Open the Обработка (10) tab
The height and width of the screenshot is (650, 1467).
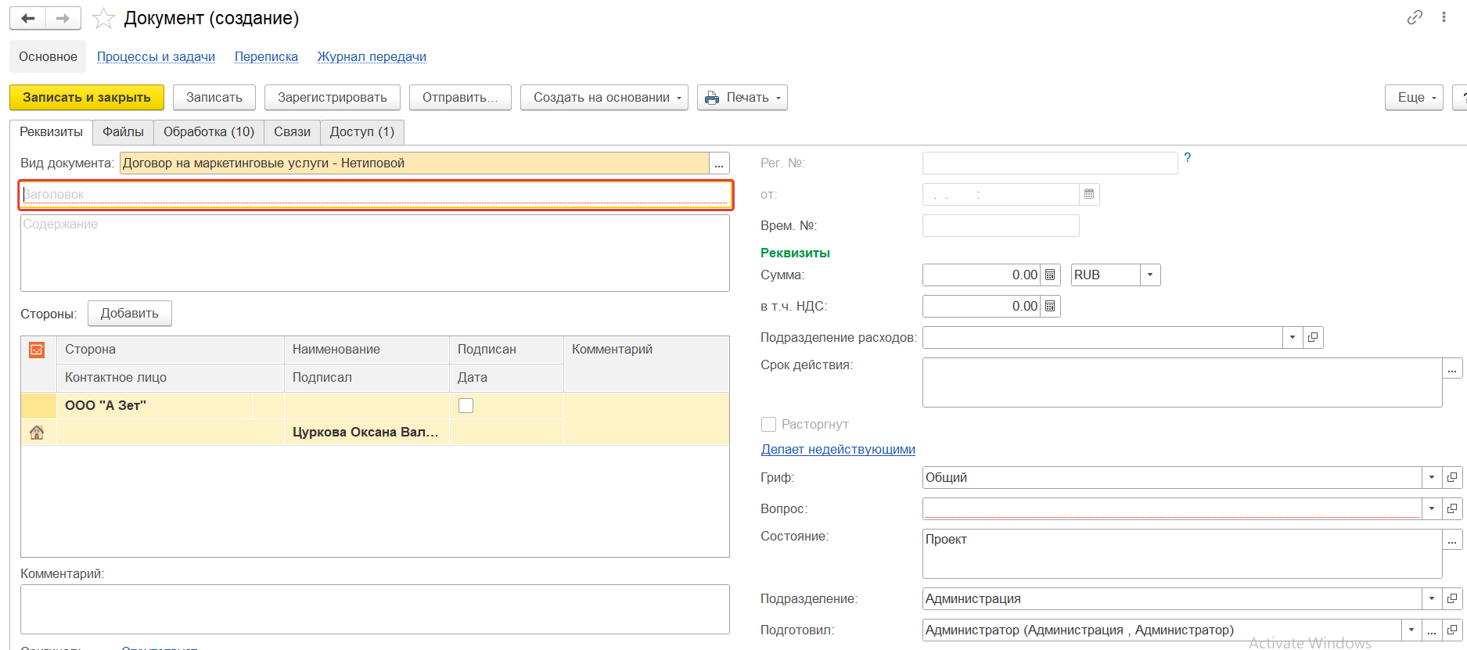point(208,132)
